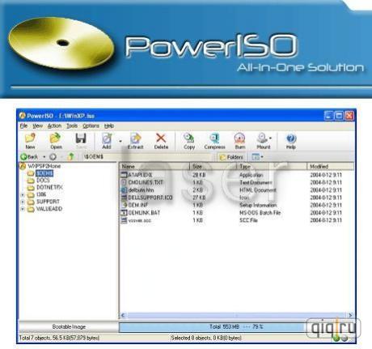Open the Action menu
372x349 pixels.
[x=54, y=126]
